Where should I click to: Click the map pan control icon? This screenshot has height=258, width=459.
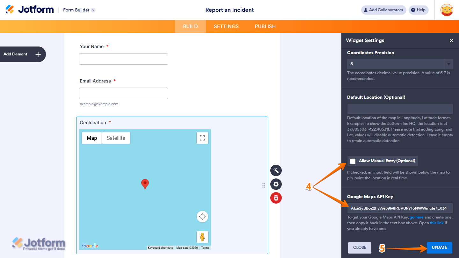(x=202, y=216)
